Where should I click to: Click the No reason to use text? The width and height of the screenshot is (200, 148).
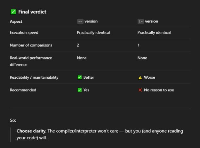click(x=159, y=90)
